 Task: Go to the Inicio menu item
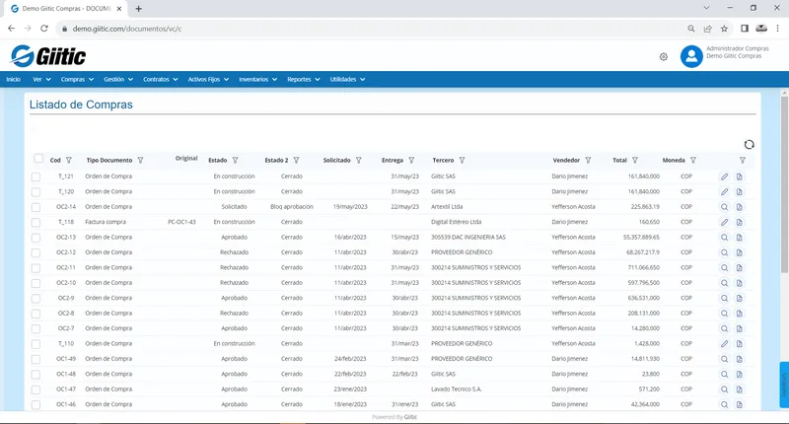click(14, 80)
